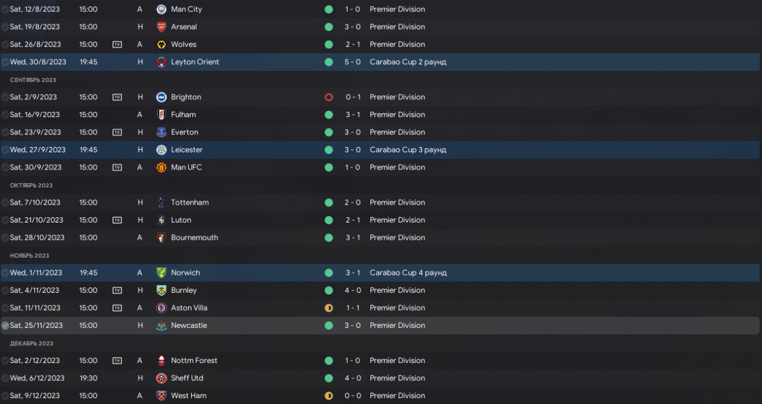This screenshot has width=762, height=404.
Task: Click the Arsenal club badge
Action: 161,27
